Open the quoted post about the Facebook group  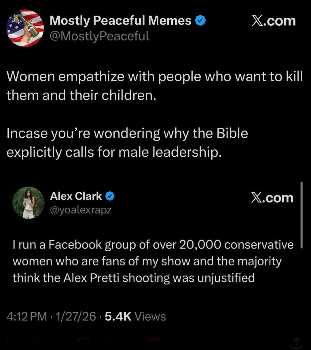point(153,261)
